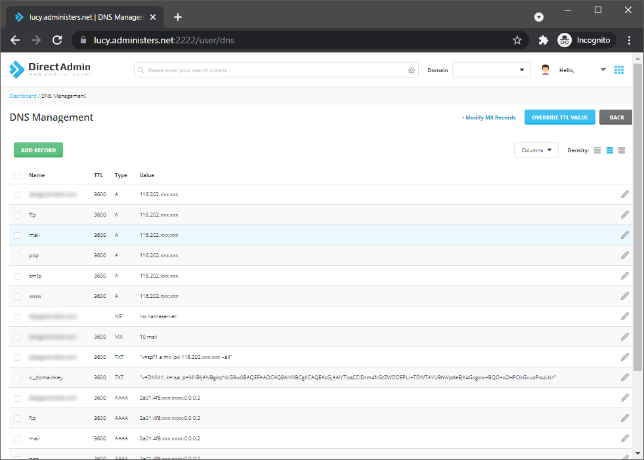
Task: Click the Value column header
Action: 146,175
